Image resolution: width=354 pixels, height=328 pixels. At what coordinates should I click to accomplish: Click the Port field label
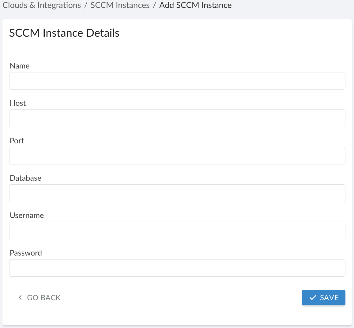(17, 141)
